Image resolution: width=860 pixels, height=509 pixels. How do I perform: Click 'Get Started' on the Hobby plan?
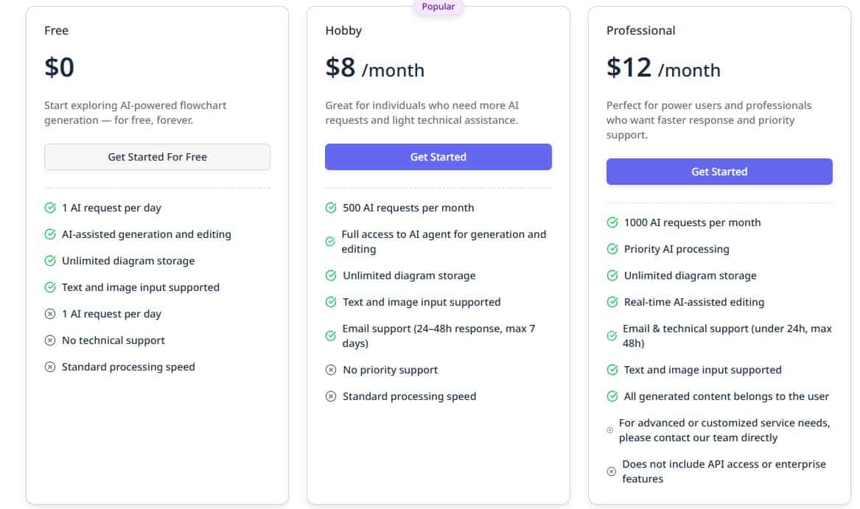pos(438,157)
